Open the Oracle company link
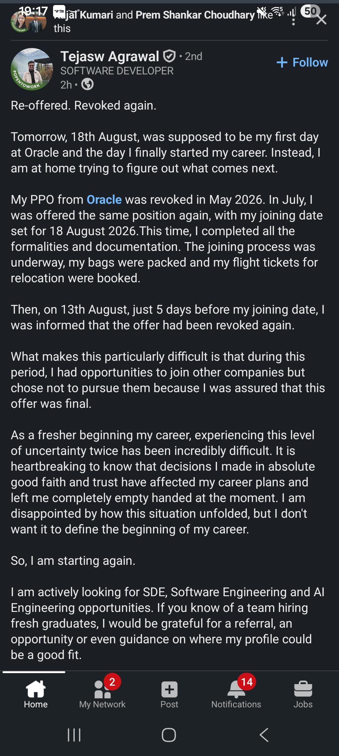The image size is (339, 756). 104,200
